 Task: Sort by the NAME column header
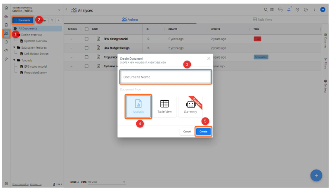95,29
